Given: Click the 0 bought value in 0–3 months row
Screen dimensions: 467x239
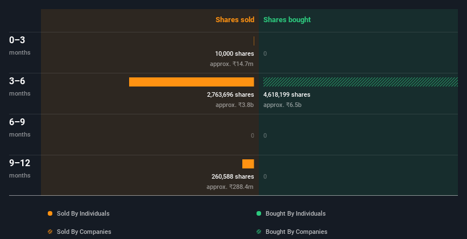Looking at the screenshot, I should click(265, 53).
